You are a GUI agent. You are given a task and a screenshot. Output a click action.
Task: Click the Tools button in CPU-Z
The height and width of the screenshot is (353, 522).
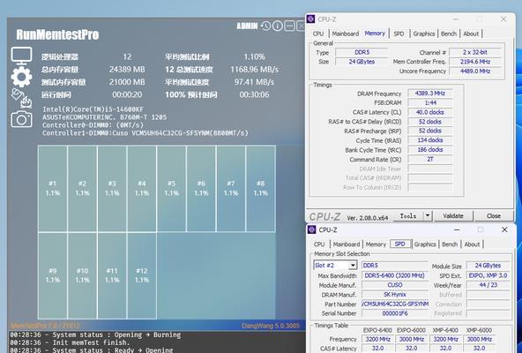[x=408, y=216]
